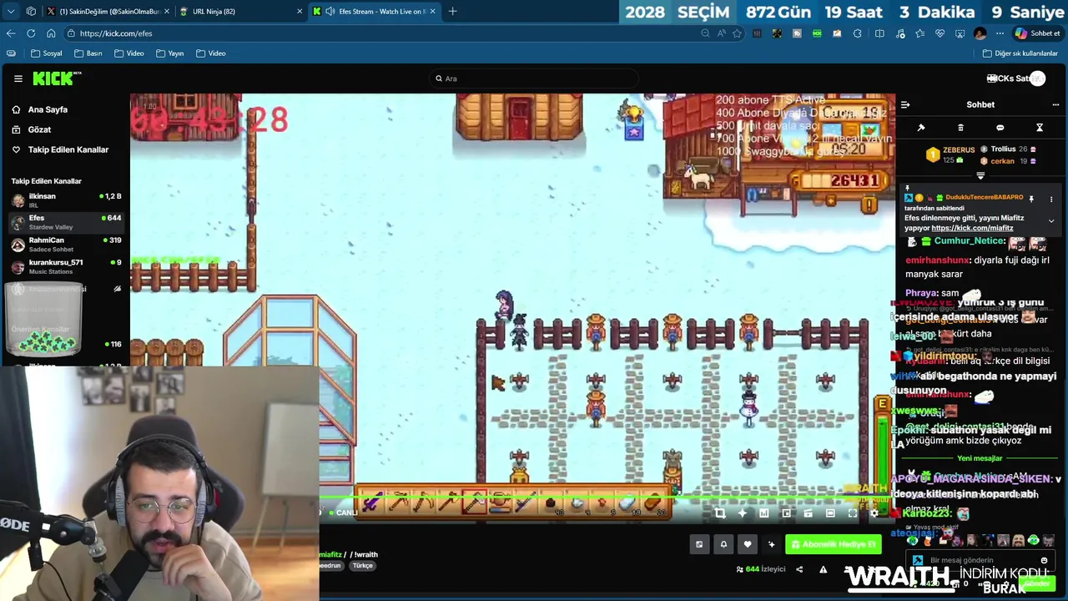Open the Yayın bookmarks folder
The image size is (1068, 601).
[x=169, y=53]
